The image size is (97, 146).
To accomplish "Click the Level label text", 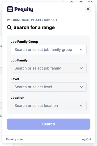I will click(15, 79).
